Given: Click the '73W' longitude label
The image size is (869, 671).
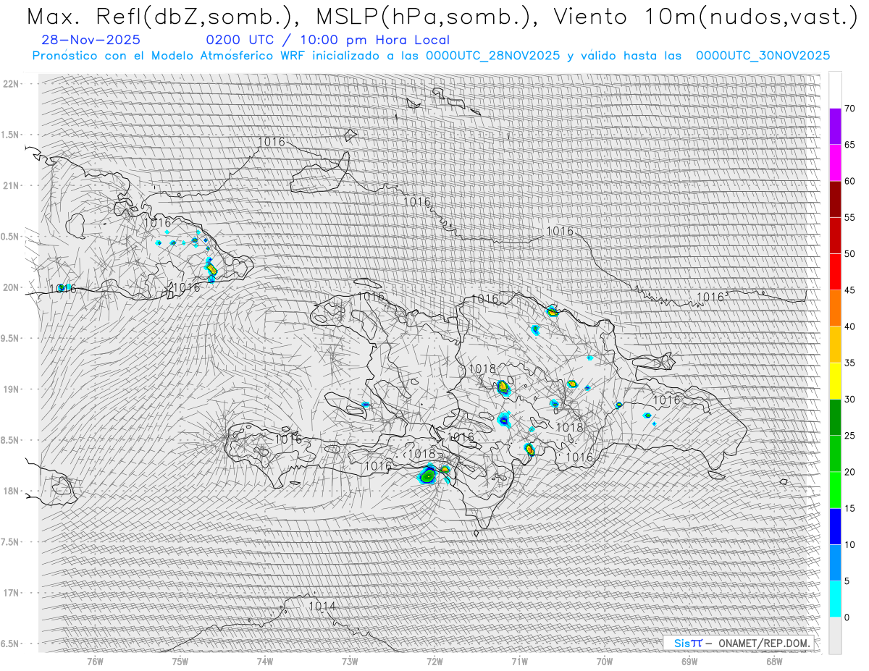Looking at the screenshot, I should 350,661.
